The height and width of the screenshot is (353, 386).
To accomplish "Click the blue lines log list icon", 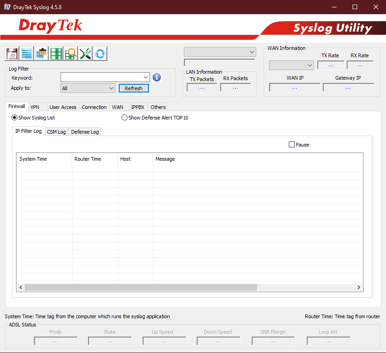I will pyautogui.click(x=26, y=54).
